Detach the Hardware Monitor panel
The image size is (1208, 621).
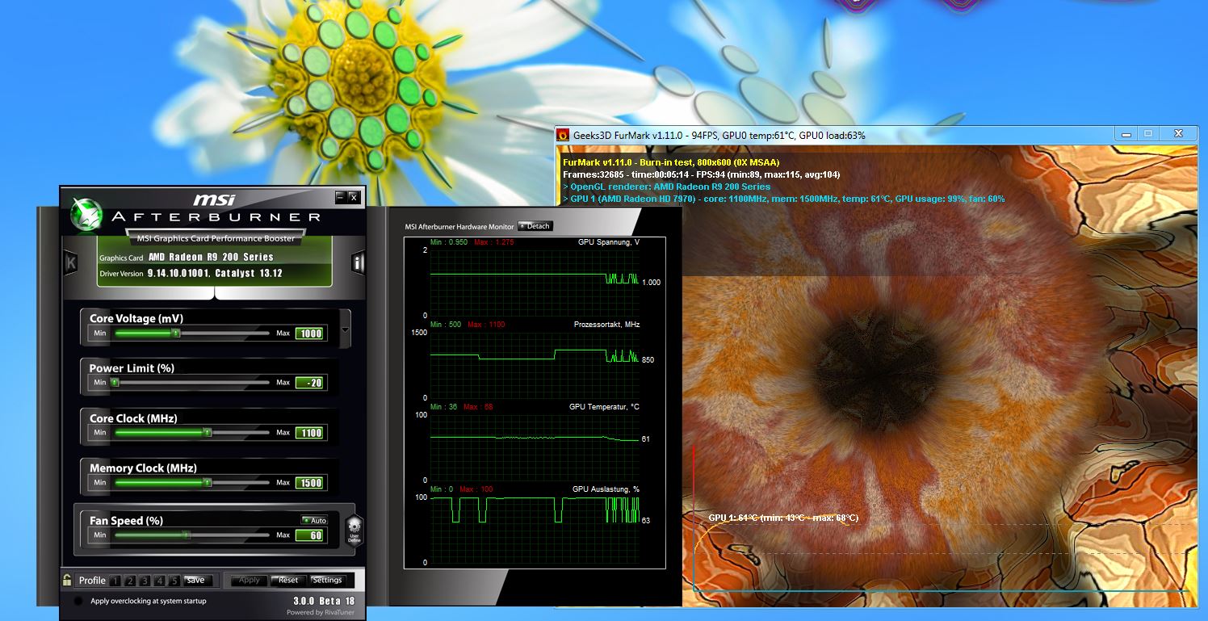click(535, 226)
